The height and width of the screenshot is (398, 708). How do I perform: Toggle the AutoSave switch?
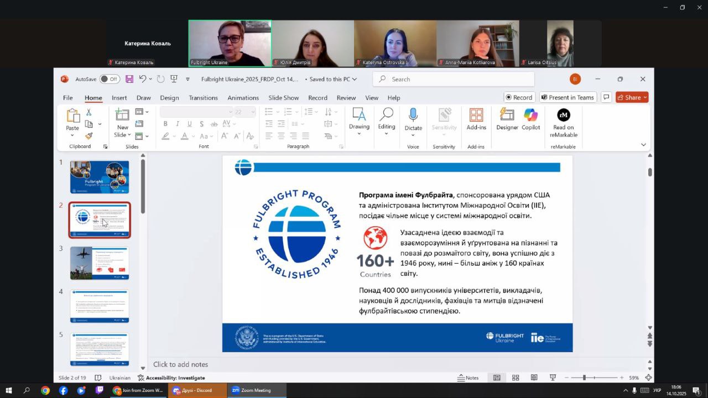(x=110, y=79)
